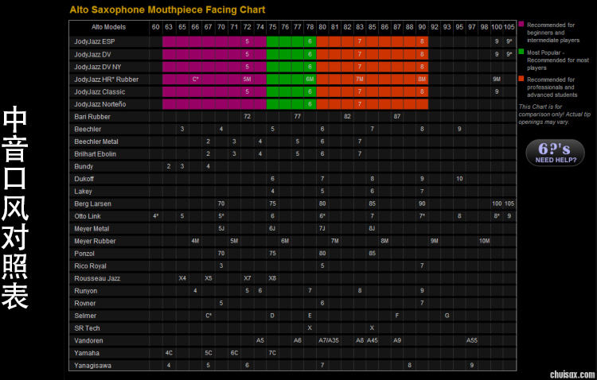597x380 pixels.
Task: Click the '4*' cell in Otto Link row
Action: 156,216
